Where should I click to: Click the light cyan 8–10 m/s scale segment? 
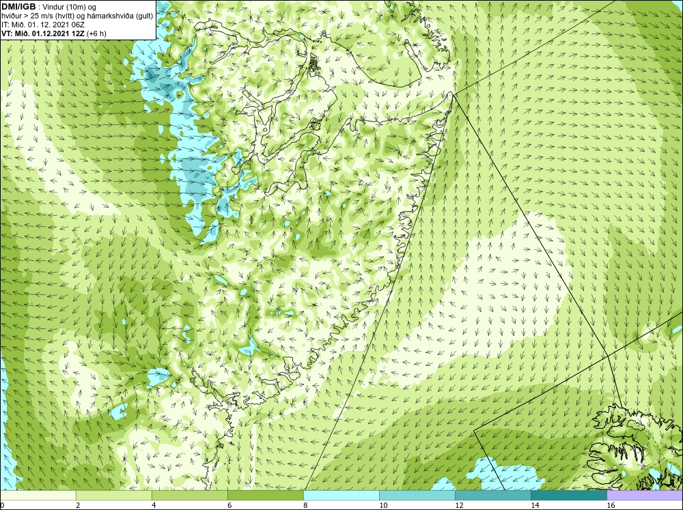(x=341, y=495)
